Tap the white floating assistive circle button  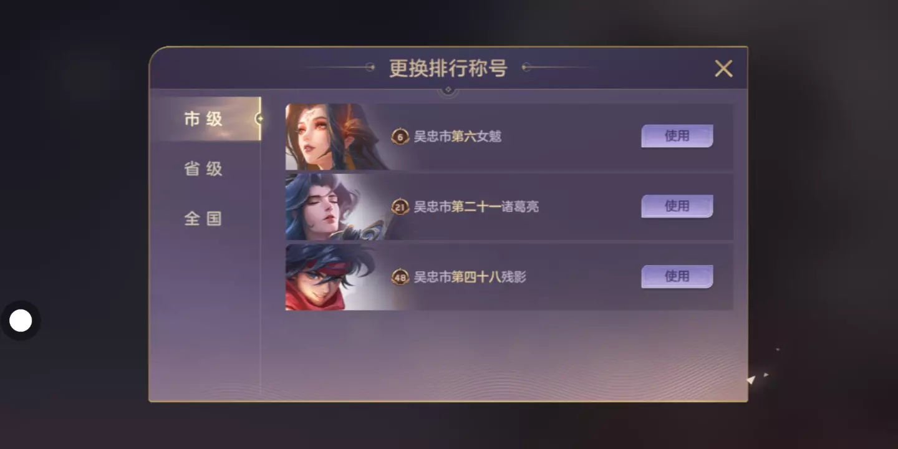click(x=21, y=321)
